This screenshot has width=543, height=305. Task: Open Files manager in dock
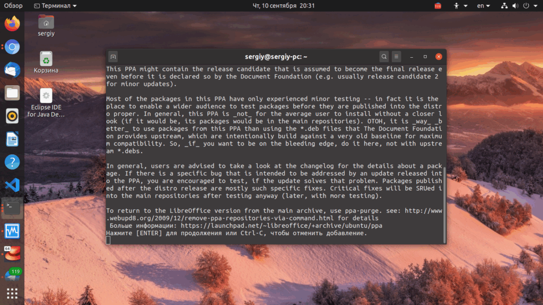(x=12, y=93)
